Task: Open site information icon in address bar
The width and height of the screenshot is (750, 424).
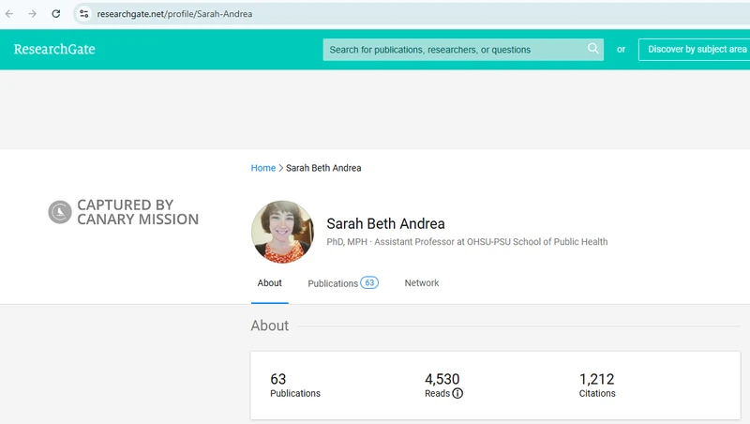Action: (x=83, y=14)
